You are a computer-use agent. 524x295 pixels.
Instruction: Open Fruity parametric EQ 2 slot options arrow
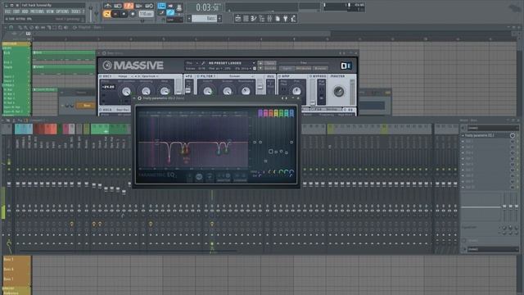coord(463,135)
